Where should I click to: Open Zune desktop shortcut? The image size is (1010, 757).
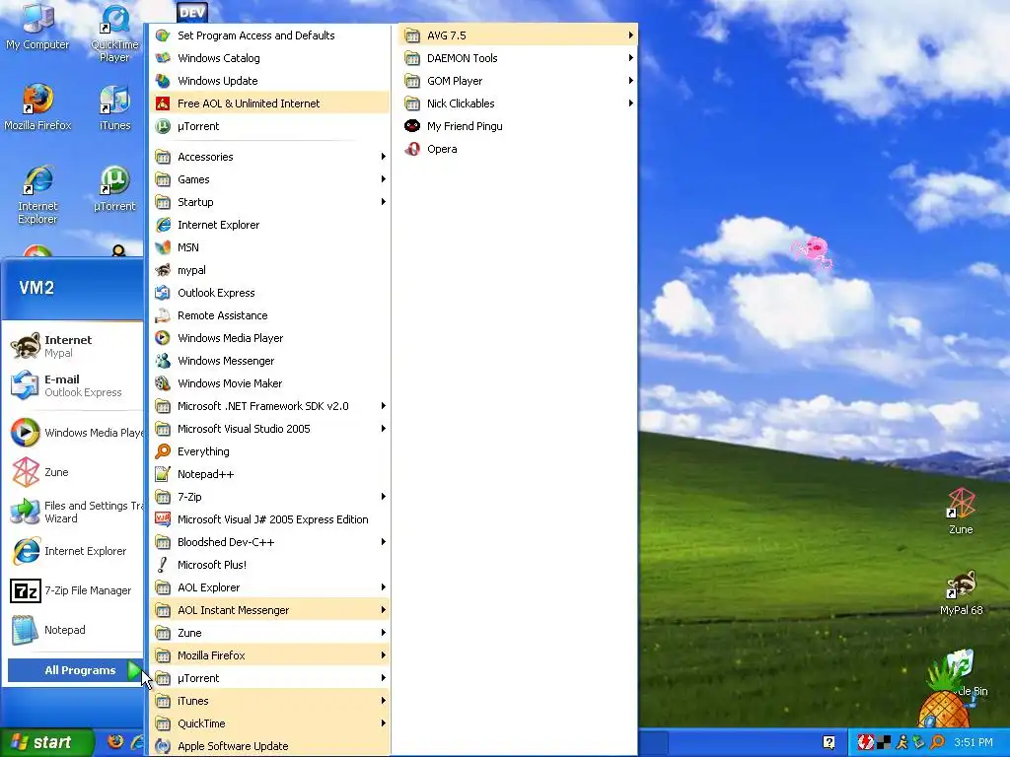tap(961, 512)
